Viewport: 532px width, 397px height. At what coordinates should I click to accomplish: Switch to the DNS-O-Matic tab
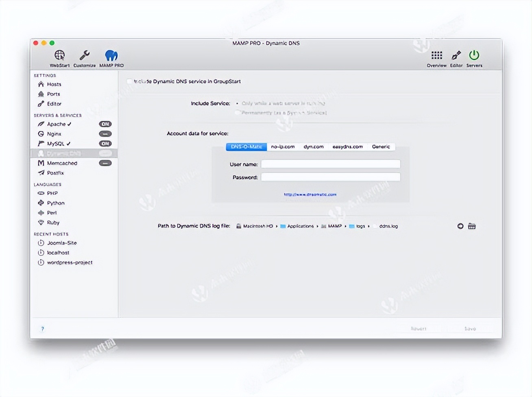[x=246, y=147]
